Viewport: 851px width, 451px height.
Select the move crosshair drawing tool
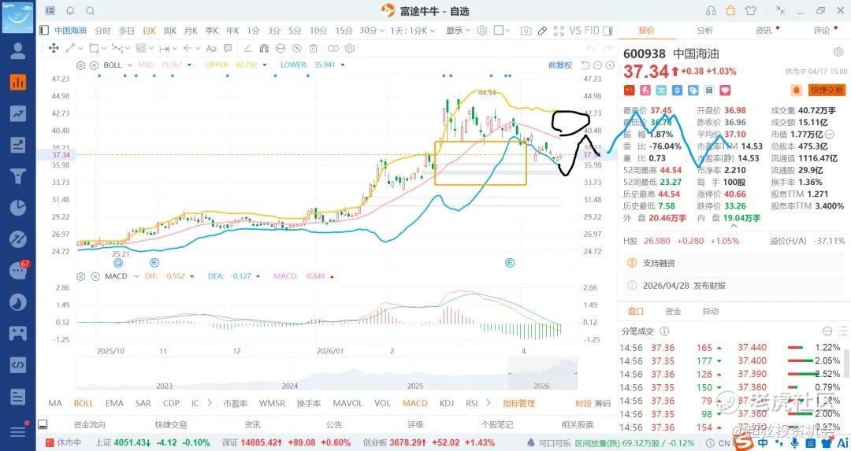[x=54, y=48]
